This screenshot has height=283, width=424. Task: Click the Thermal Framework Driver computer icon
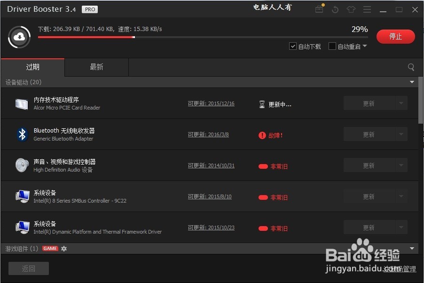[23, 228]
